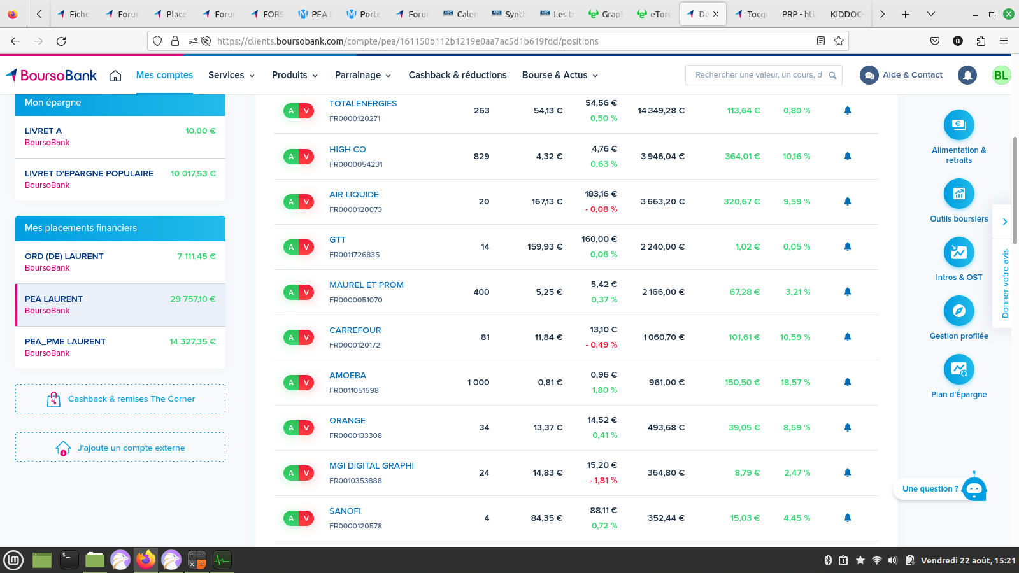Set alert bell for TOTALENERGIES

tap(847, 110)
